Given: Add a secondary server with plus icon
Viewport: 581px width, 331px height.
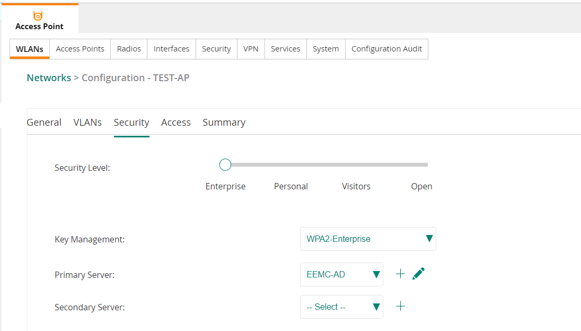Looking at the screenshot, I should click(x=400, y=306).
